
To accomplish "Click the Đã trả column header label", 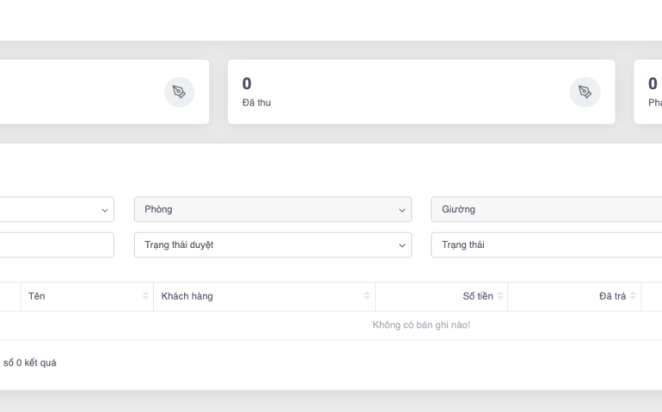I will pyautogui.click(x=612, y=296).
